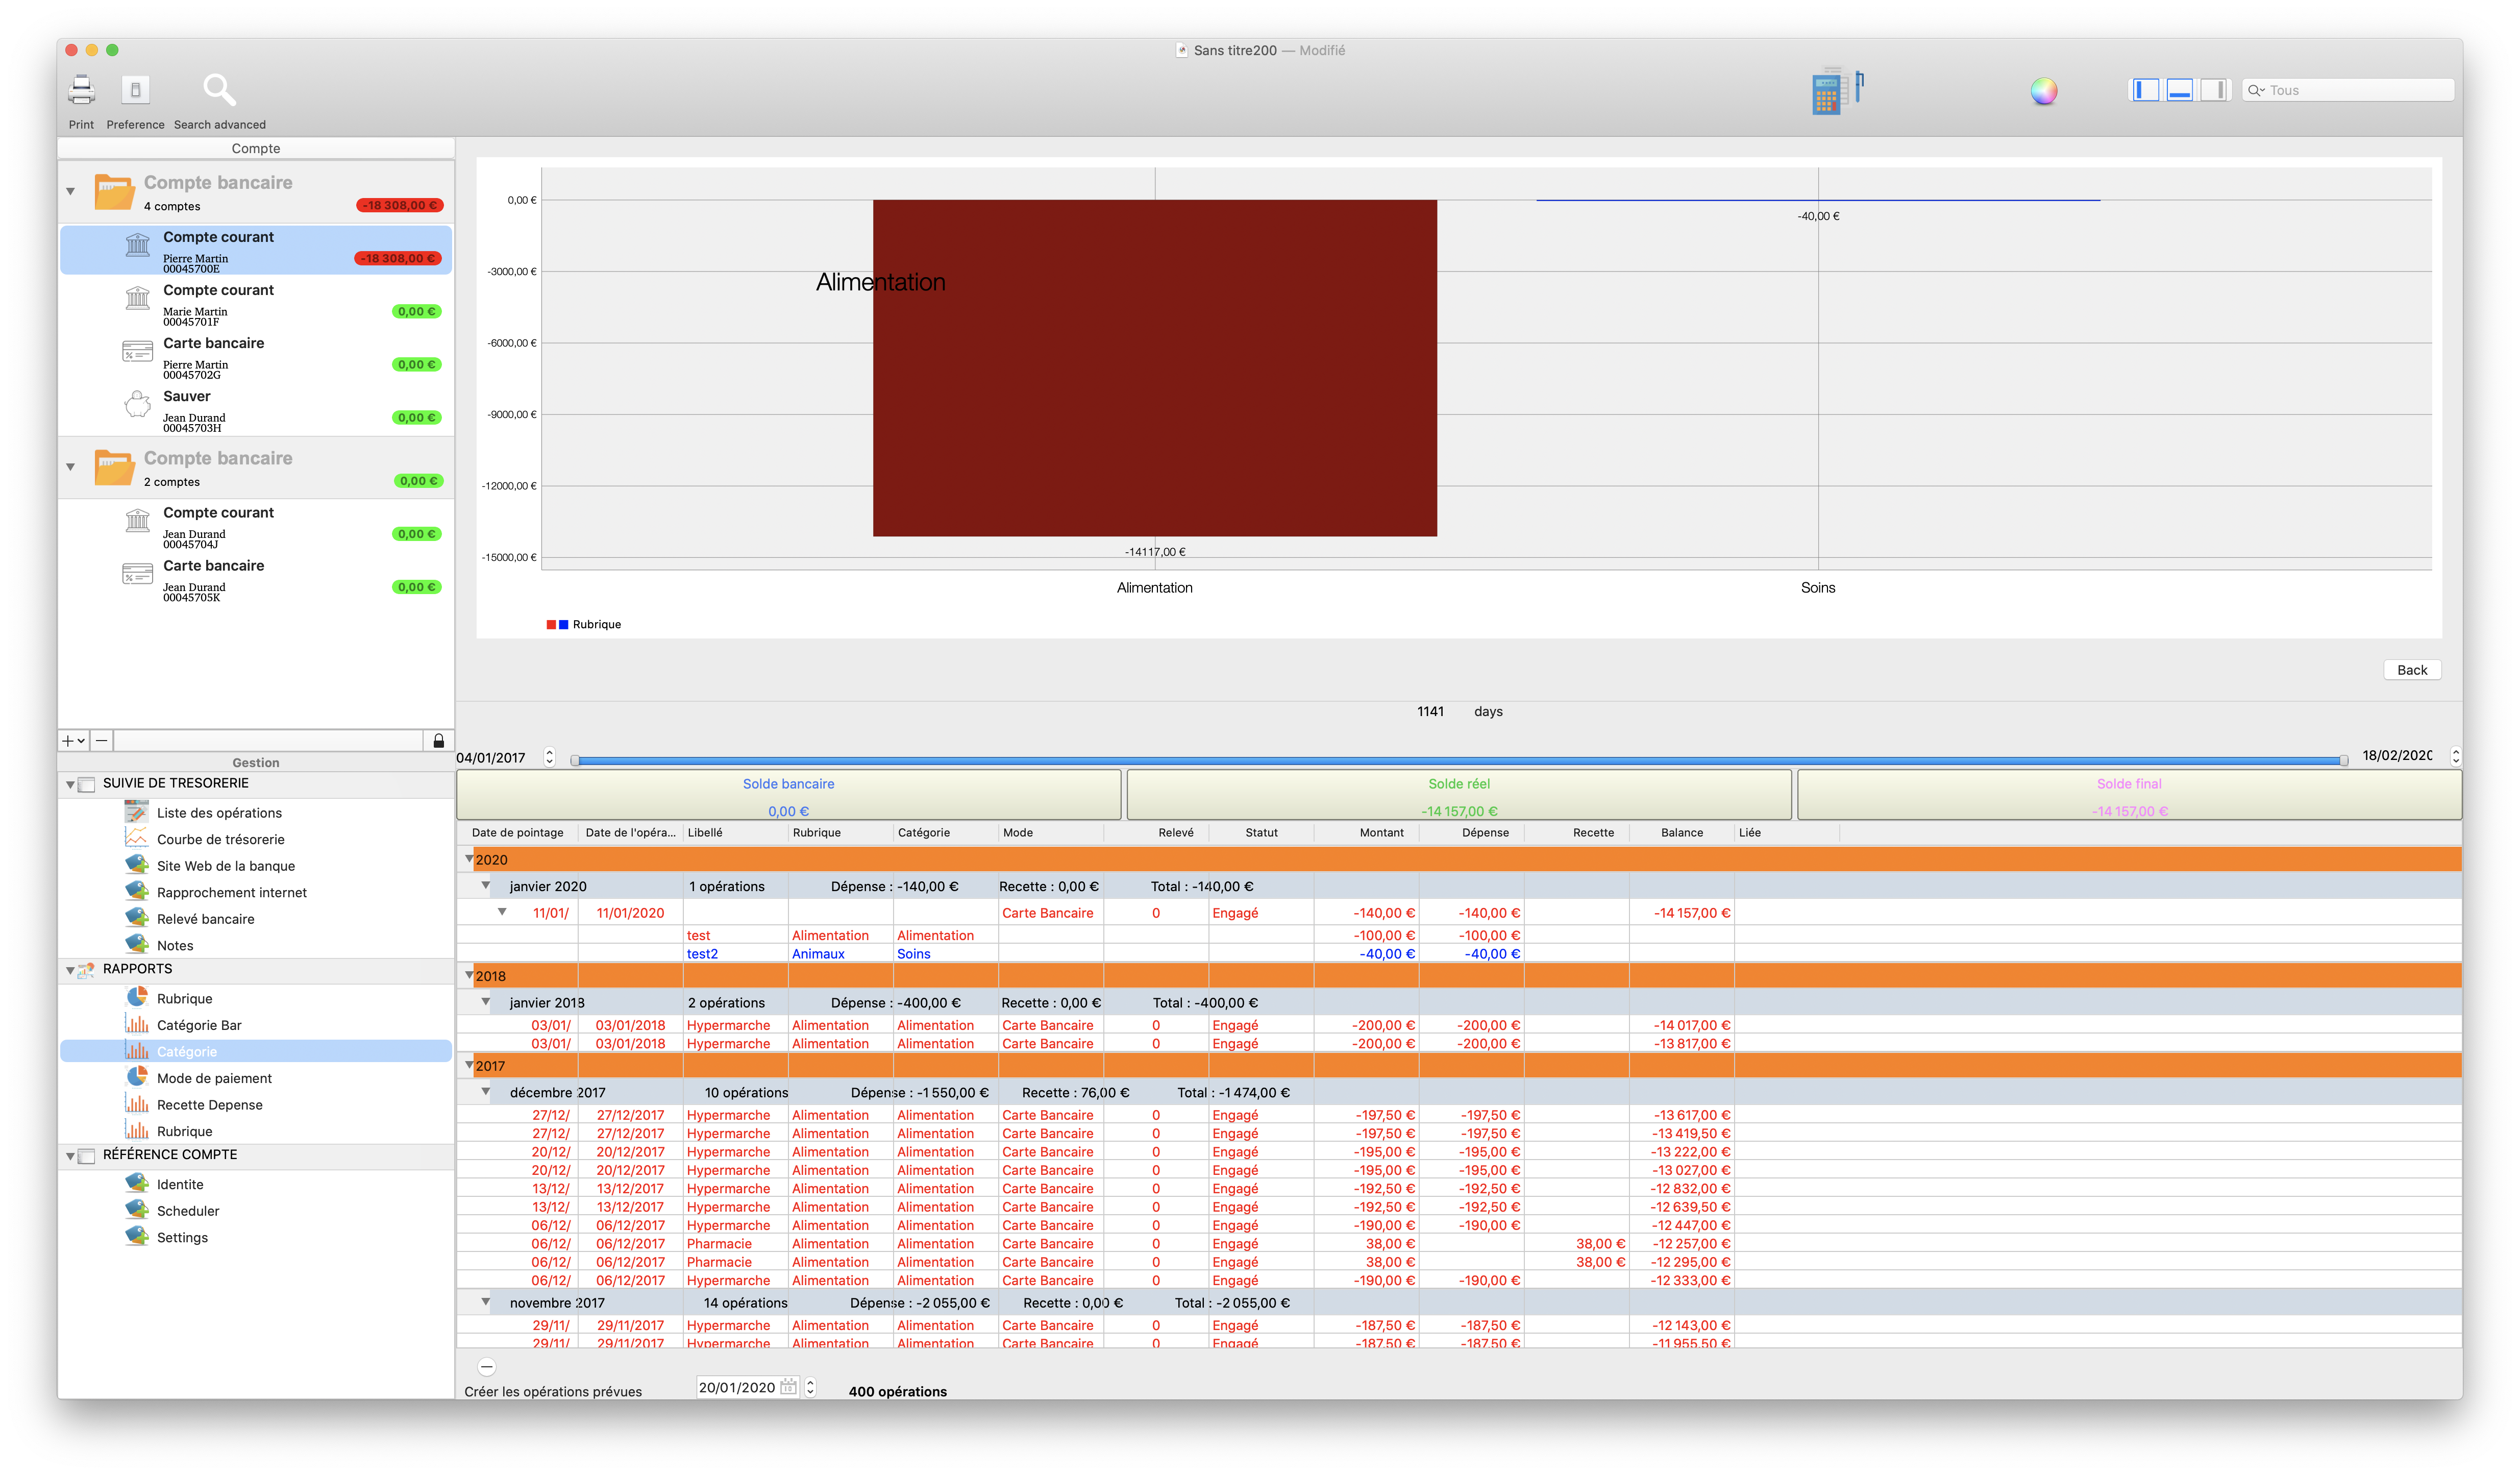2520x1475 pixels.
Task: Open the Recette Depense report
Action: coord(209,1105)
